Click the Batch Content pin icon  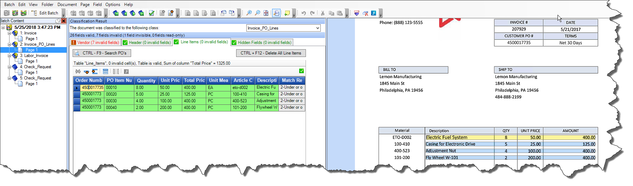pyautogui.click(x=58, y=21)
